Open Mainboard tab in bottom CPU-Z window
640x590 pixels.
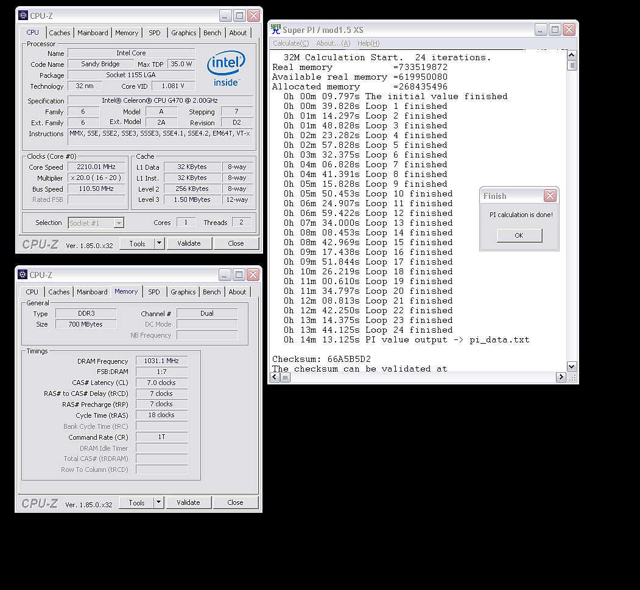tap(92, 292)
